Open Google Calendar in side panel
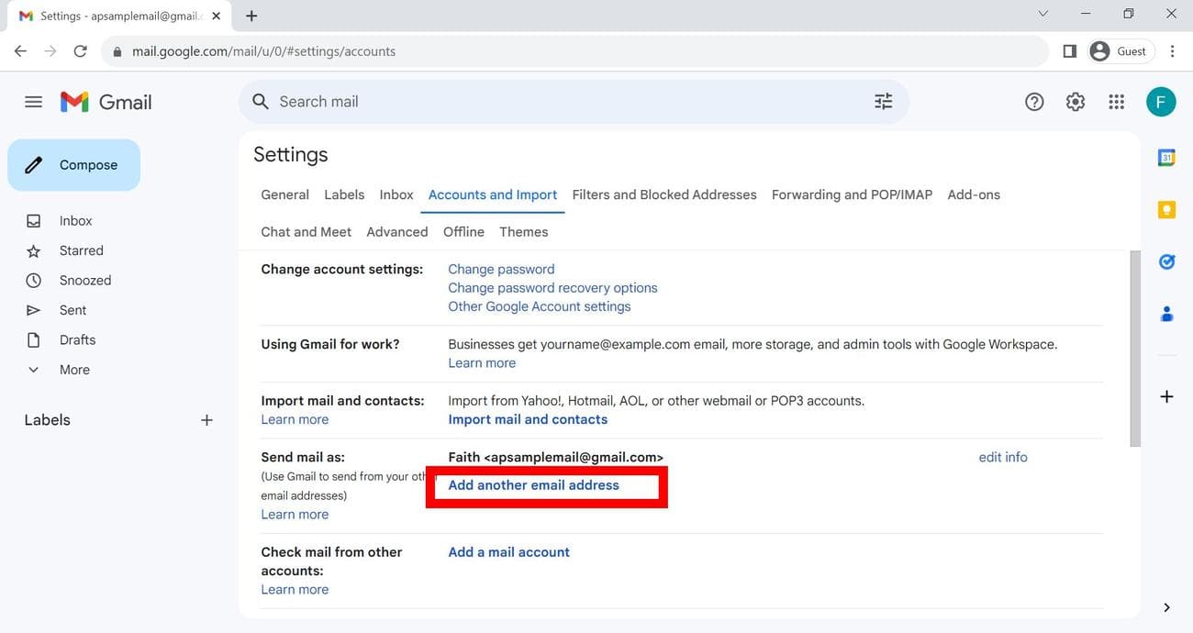 point(1166,158)
